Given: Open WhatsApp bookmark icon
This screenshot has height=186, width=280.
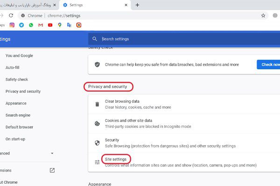Looking at the screenshot, I should pyautogui.click(x=31, y=25).
